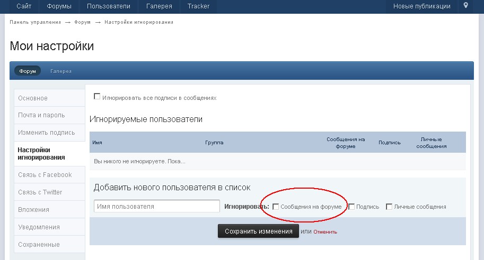Open the Сайт menu item
This screenshot has width=484, height=260.
click(x=24, y=6)
